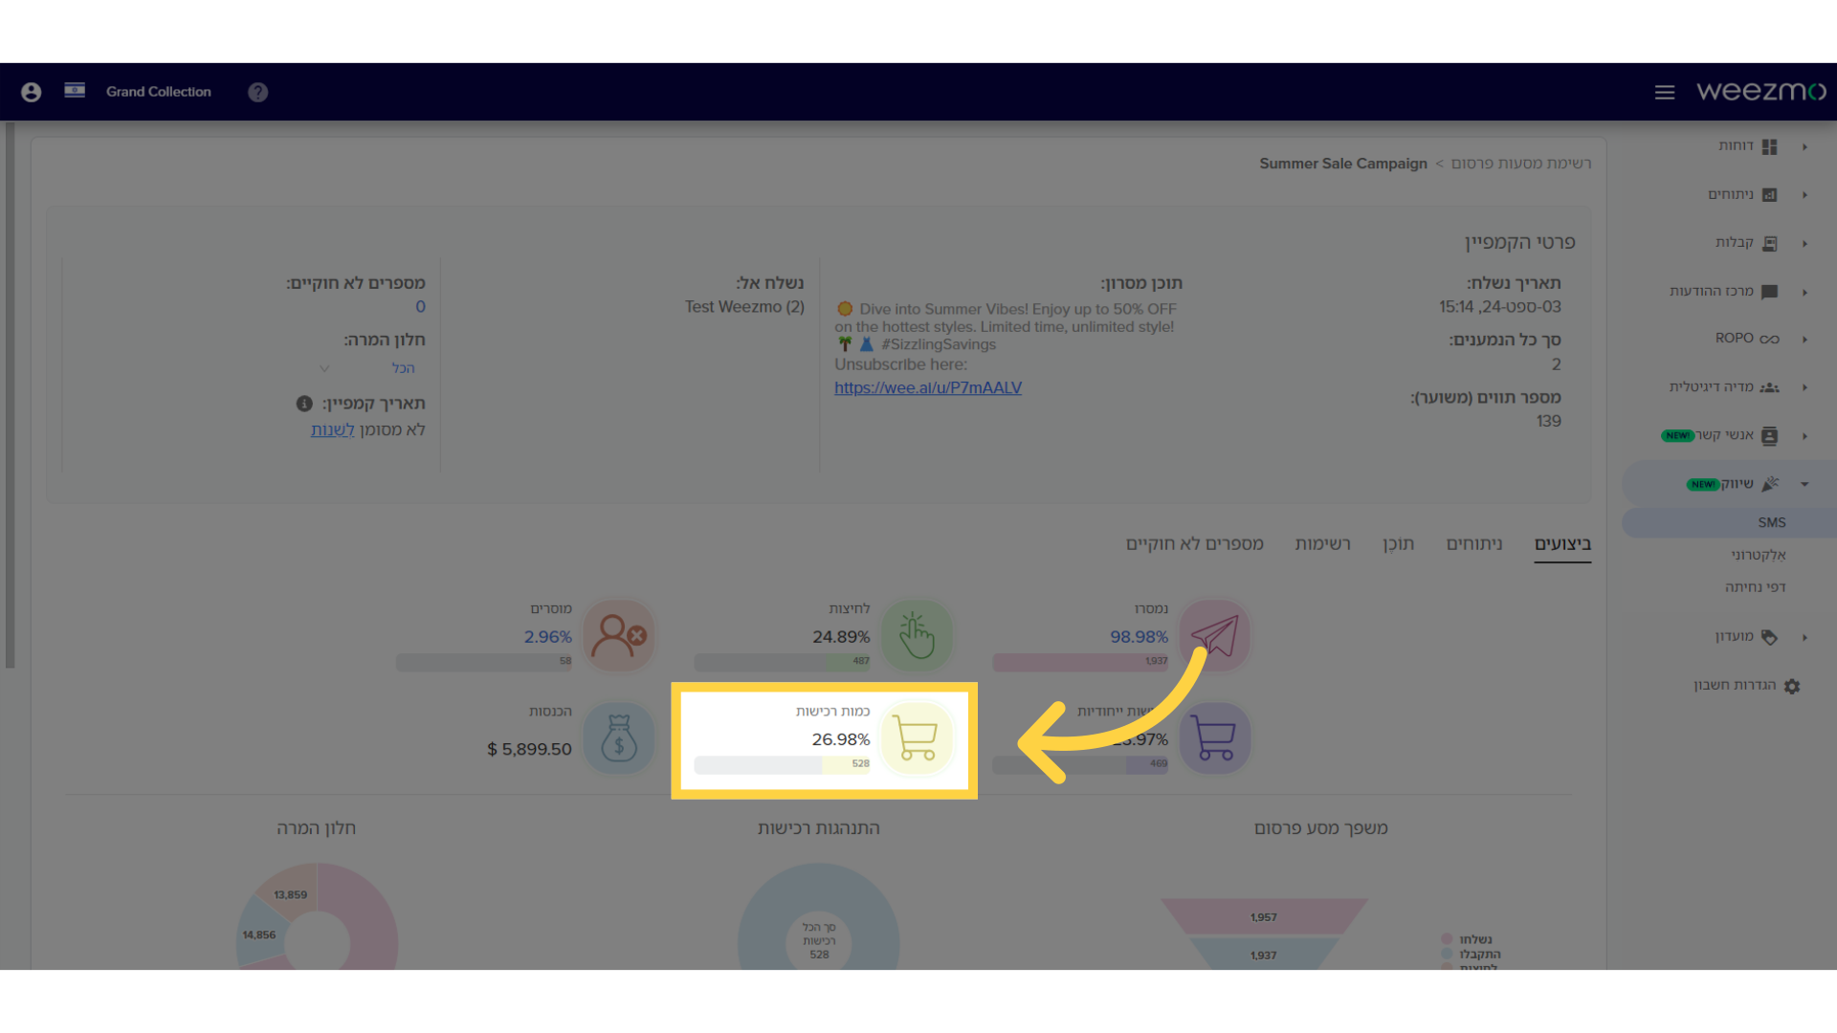Switch to the ביצועים tab

(x=1562, y=543)
